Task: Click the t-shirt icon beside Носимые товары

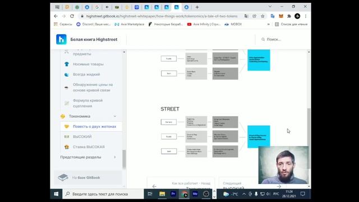Action: [67, 64]
